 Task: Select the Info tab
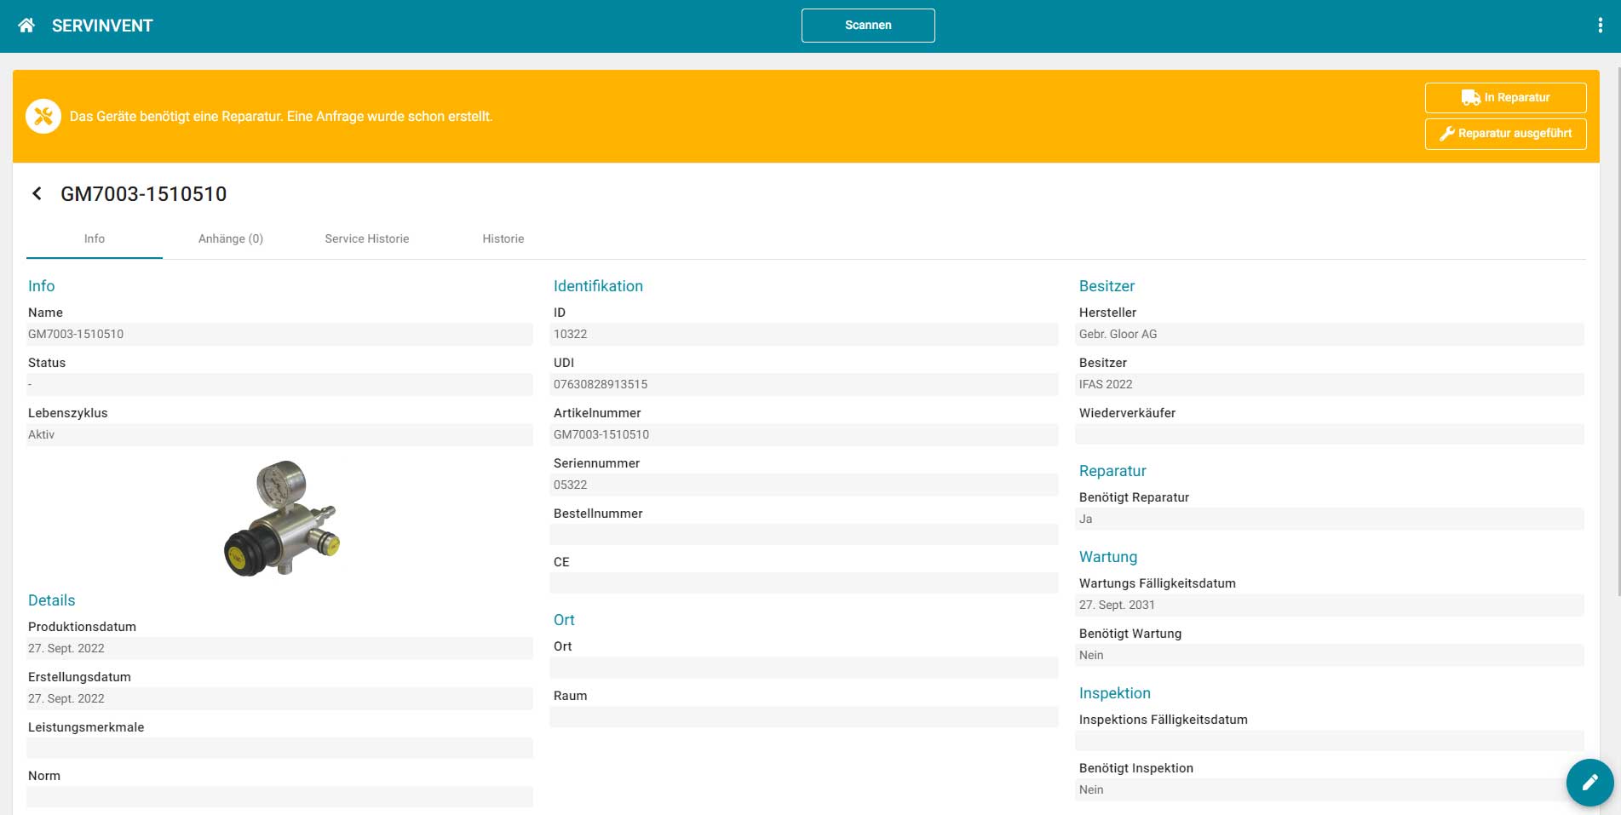pyautogui.click(x=95, y=239)
